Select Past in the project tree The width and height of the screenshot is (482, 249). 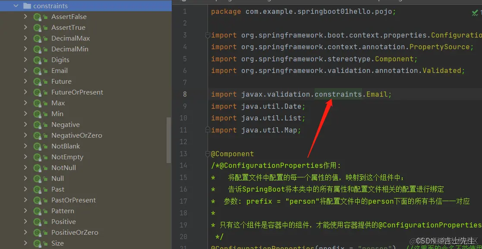coord(58,189)
